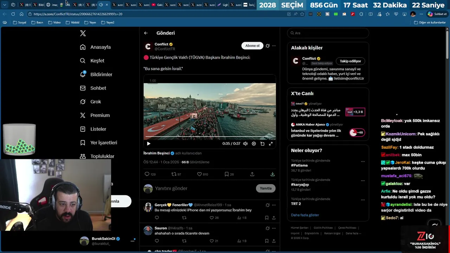Click the Sohbet et Copilot button
Screen dimensions: 450x253
(x=437, y=14)
